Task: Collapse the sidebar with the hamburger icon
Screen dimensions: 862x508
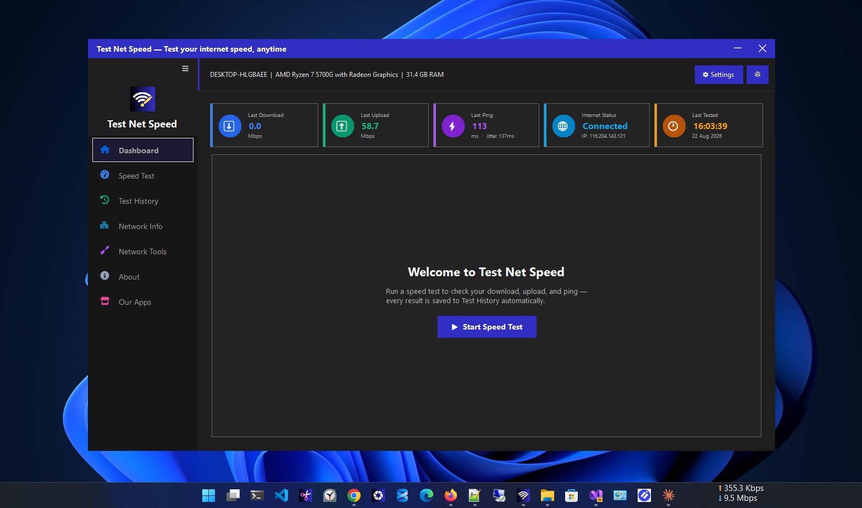Action: click(x=185, y=69)
